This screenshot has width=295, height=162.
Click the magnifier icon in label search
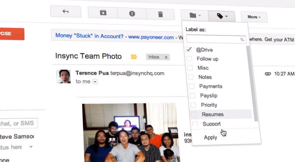pos(242,39)
